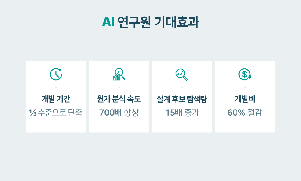Image resolution: width=301 pixels, height=181 pixels.
Task: Click the 설계 후보 탐색량 heading
Action: (182, 99)
